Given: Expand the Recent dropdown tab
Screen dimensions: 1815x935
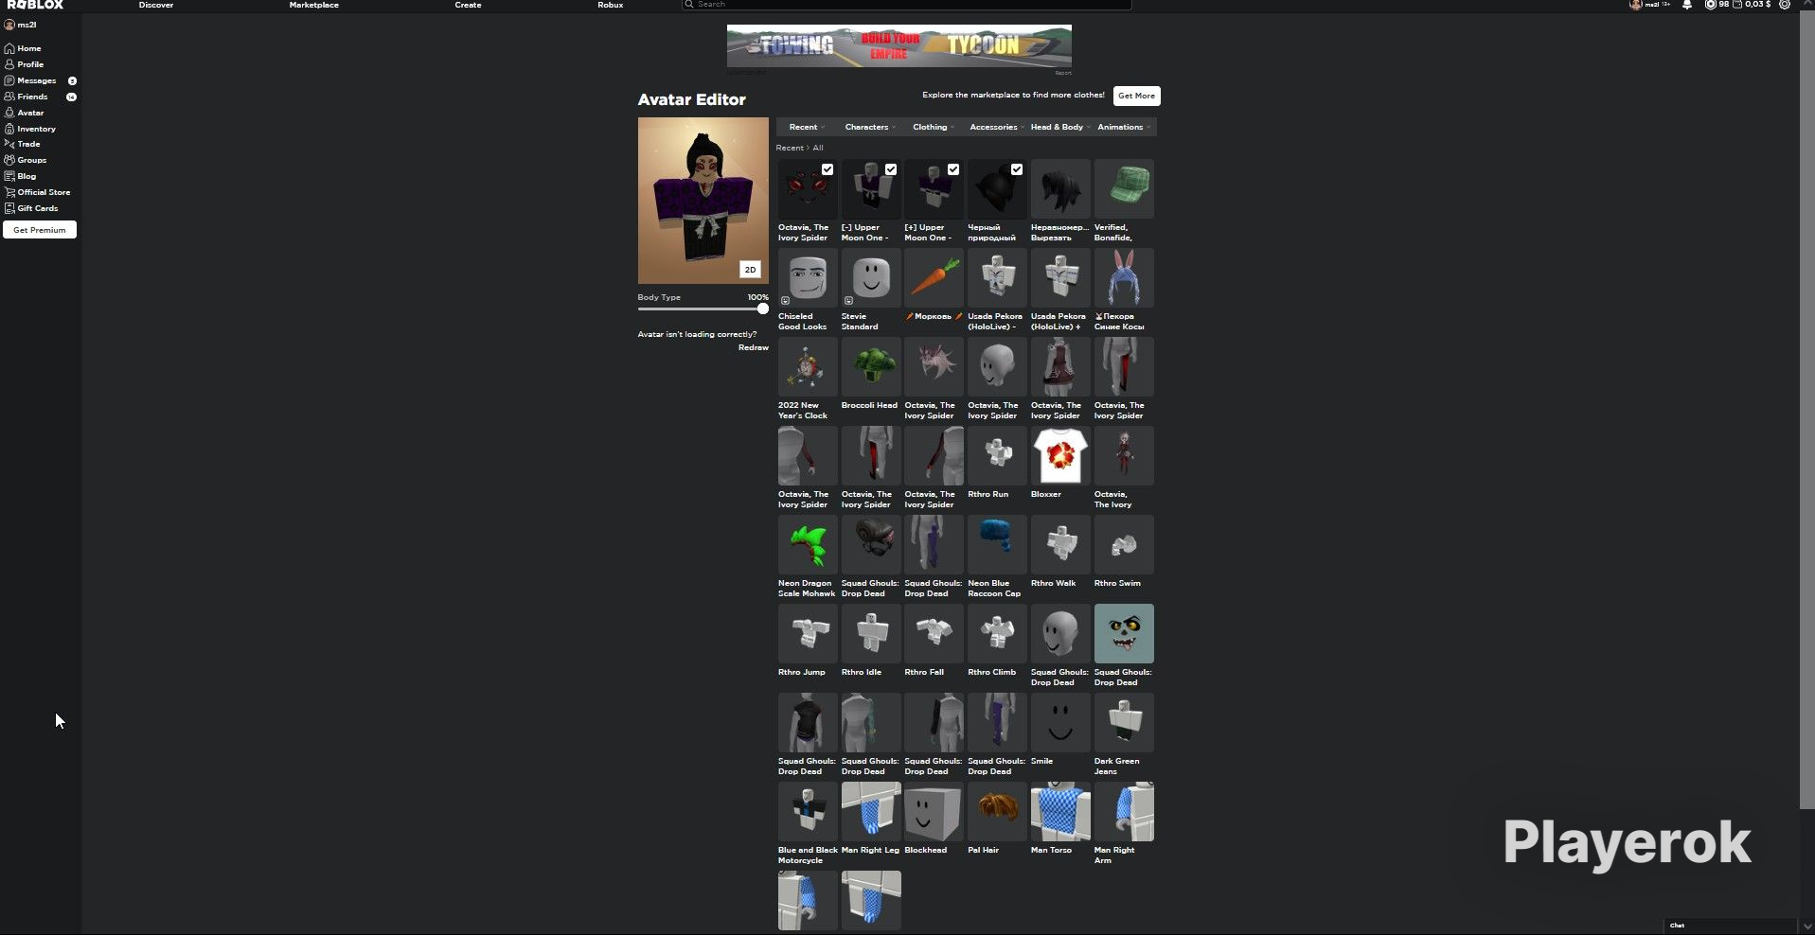Looking at the screenshot, I should pyautogui.click(x=807, y=127).
